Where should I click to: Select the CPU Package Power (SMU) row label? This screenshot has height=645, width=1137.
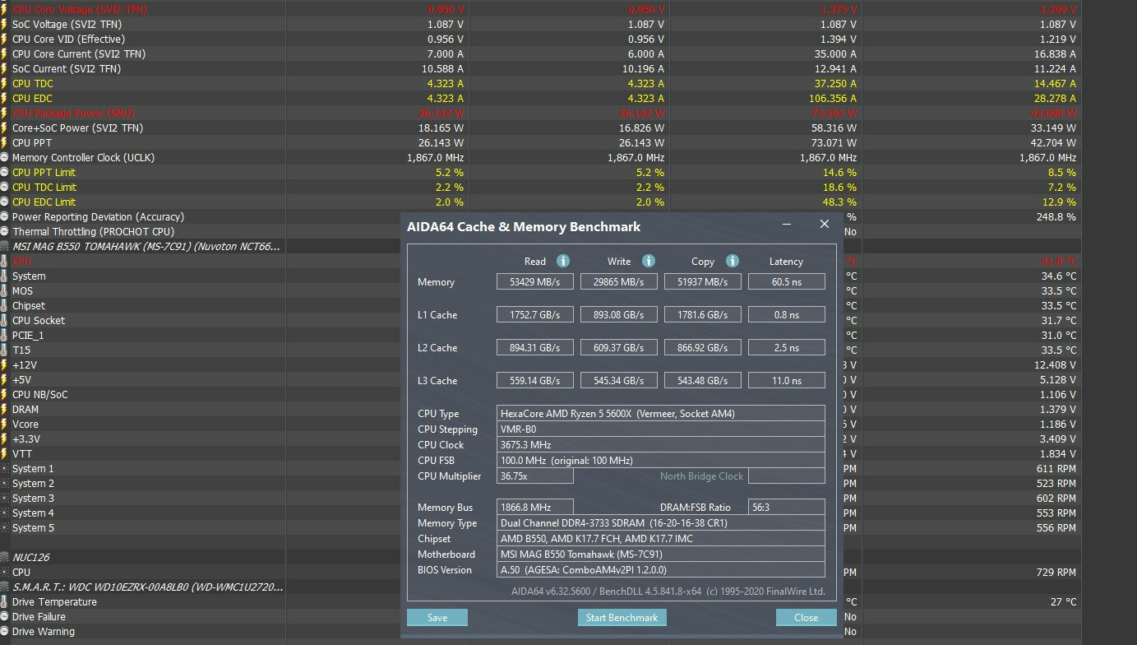73,114
